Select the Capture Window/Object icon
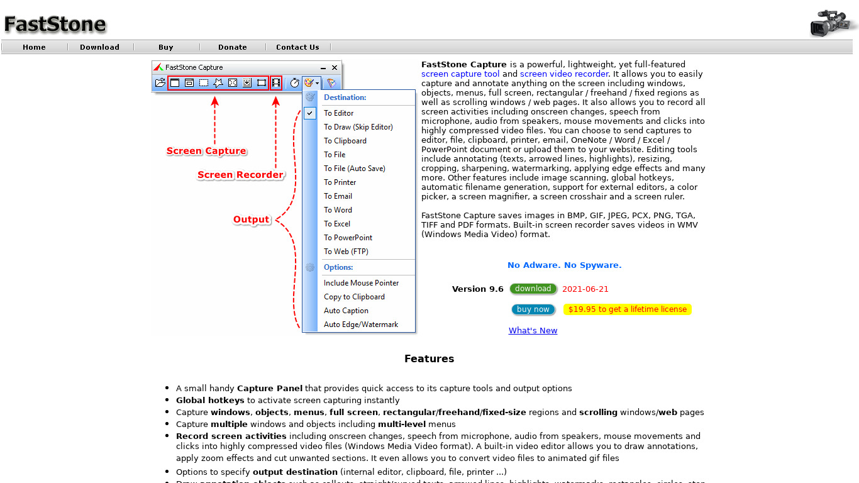The height and width of the screenshot is (483, 859). 189,82
